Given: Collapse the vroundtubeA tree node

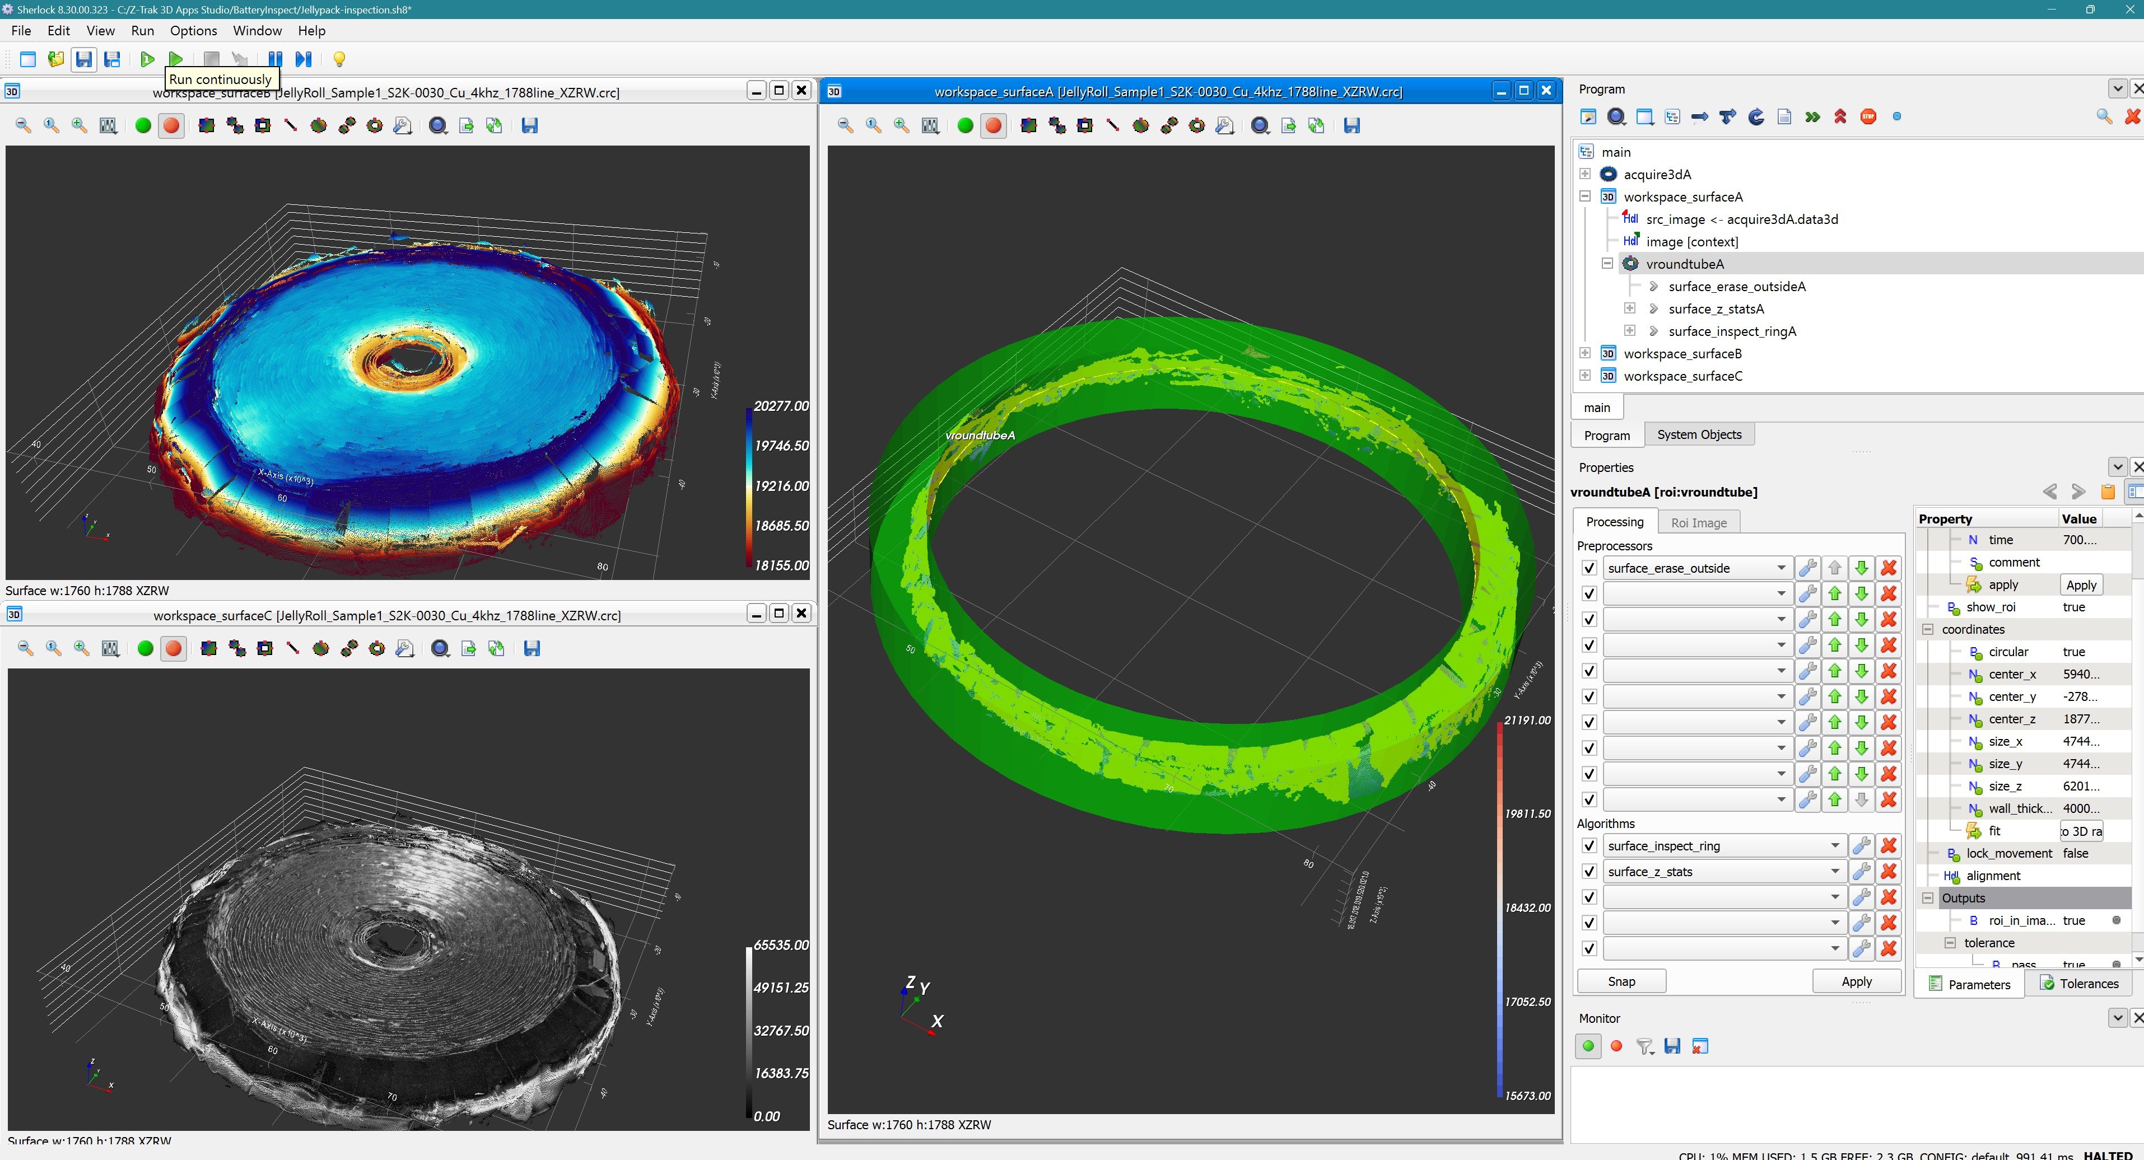Looking at the screenshot, I should pyautogui.click(x=1607, y=263).
